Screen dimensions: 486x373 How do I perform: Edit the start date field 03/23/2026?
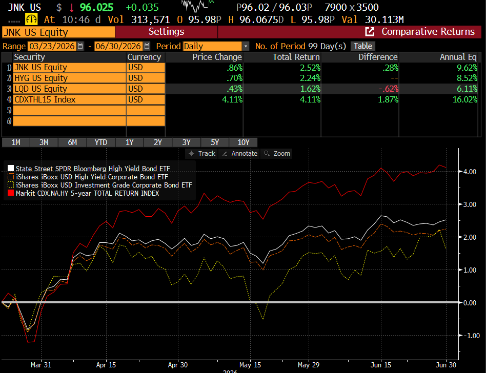tap(52, 46)
